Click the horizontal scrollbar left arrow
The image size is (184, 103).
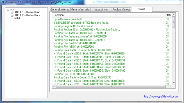tap(54, 86)
